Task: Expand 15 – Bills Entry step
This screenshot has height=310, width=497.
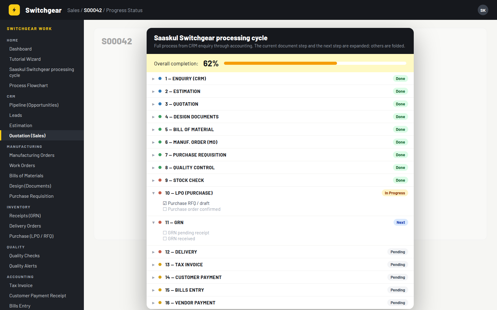Action: (280, 290)
